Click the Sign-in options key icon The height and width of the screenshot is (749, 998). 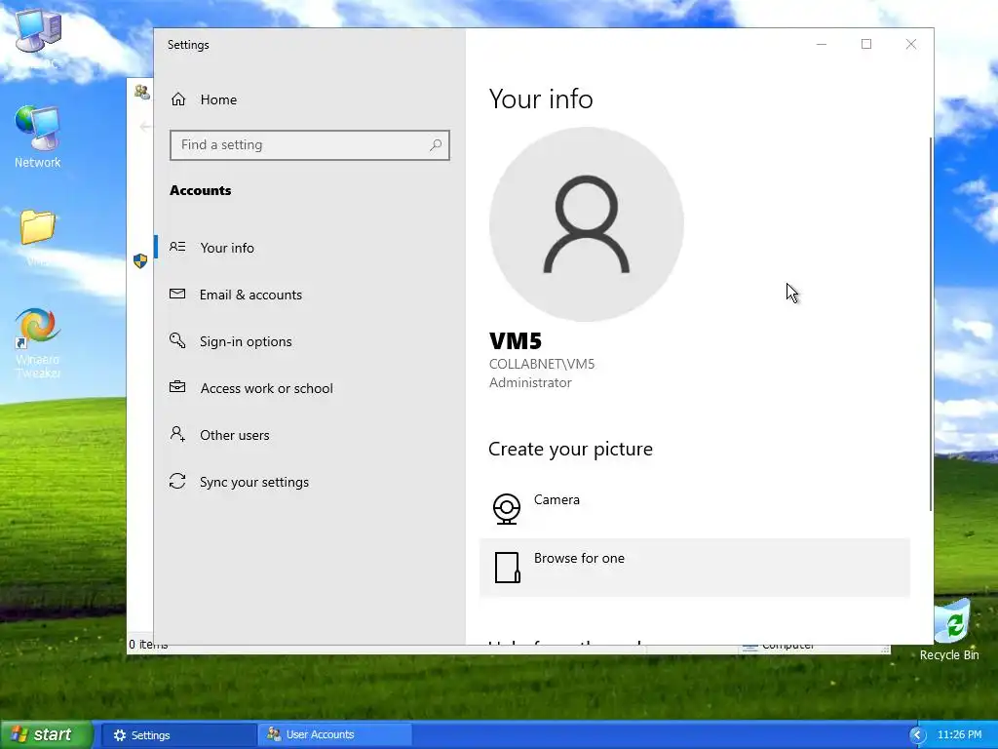click(177, 340)
